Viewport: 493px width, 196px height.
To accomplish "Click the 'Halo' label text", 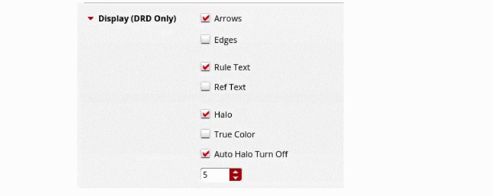I will (x=223, y=114).
